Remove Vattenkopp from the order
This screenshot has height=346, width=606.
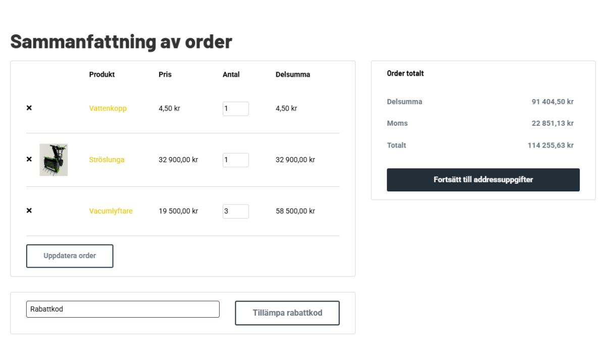pyautogui.click(x=29, y=108)
